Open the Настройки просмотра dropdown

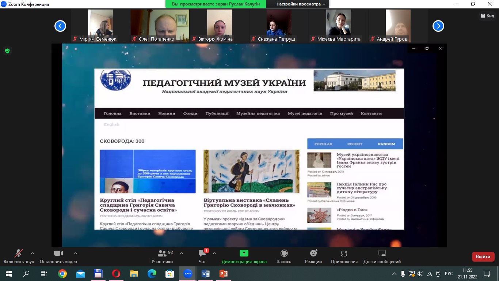pyautogui.click(x=301, y=4)
